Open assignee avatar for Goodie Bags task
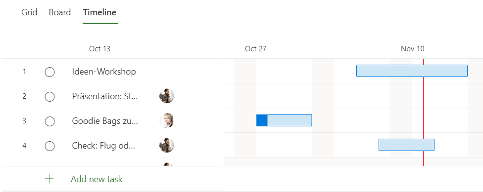 (167, 121)
